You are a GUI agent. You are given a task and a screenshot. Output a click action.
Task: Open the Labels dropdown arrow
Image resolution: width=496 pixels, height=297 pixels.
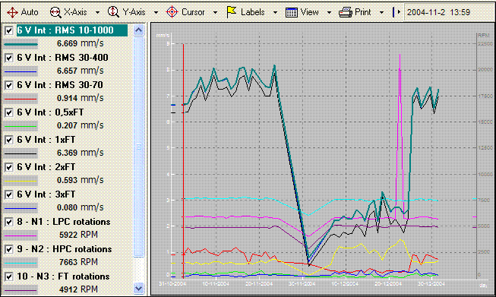pyautogui.click(x=275, y=13)
